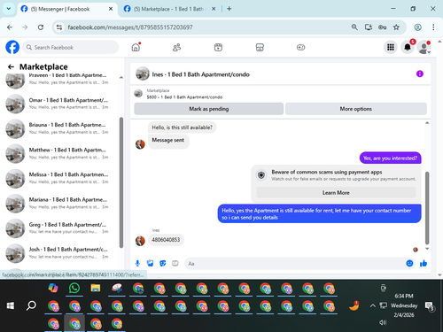Open the account profile menu
This screenshot has height=332, width=443.
[424, 47]
